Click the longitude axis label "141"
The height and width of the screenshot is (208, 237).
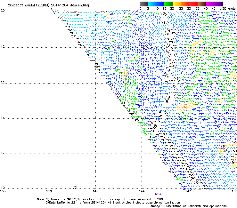(x=95, y=191)
